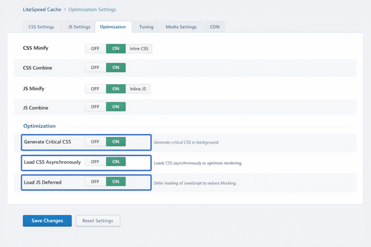Disable CSS Combine with OFF
The height and width of the screenshot is (247, 371).
tap(95, 68)
